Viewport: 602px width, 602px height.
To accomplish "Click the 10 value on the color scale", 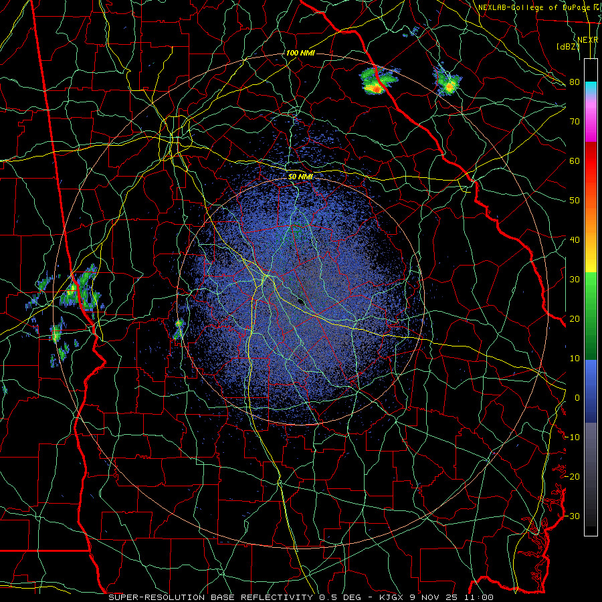I will coord(575,359).
